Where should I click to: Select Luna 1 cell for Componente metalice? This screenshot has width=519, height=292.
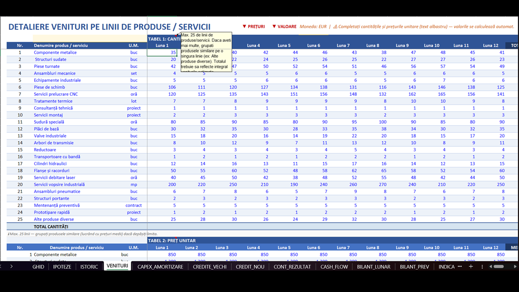162,52
